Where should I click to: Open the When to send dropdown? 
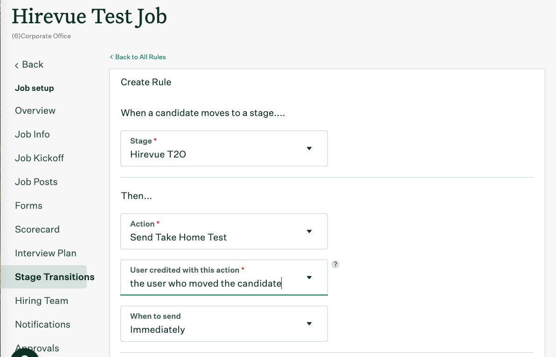(224, 324)
